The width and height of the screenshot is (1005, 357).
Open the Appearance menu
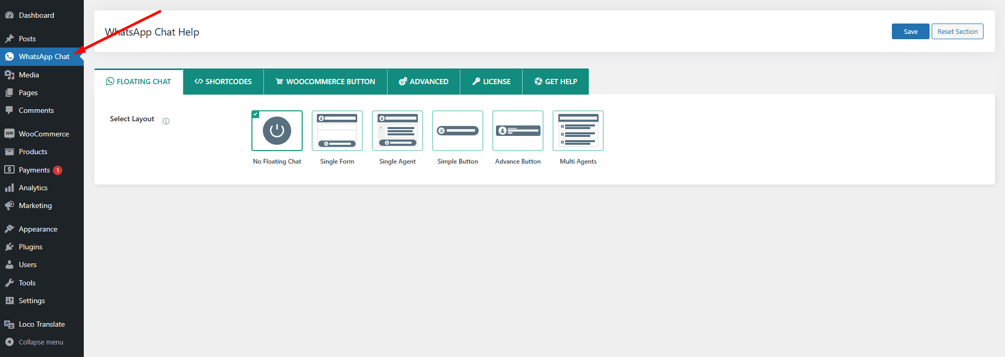click(x=42, y=229)
